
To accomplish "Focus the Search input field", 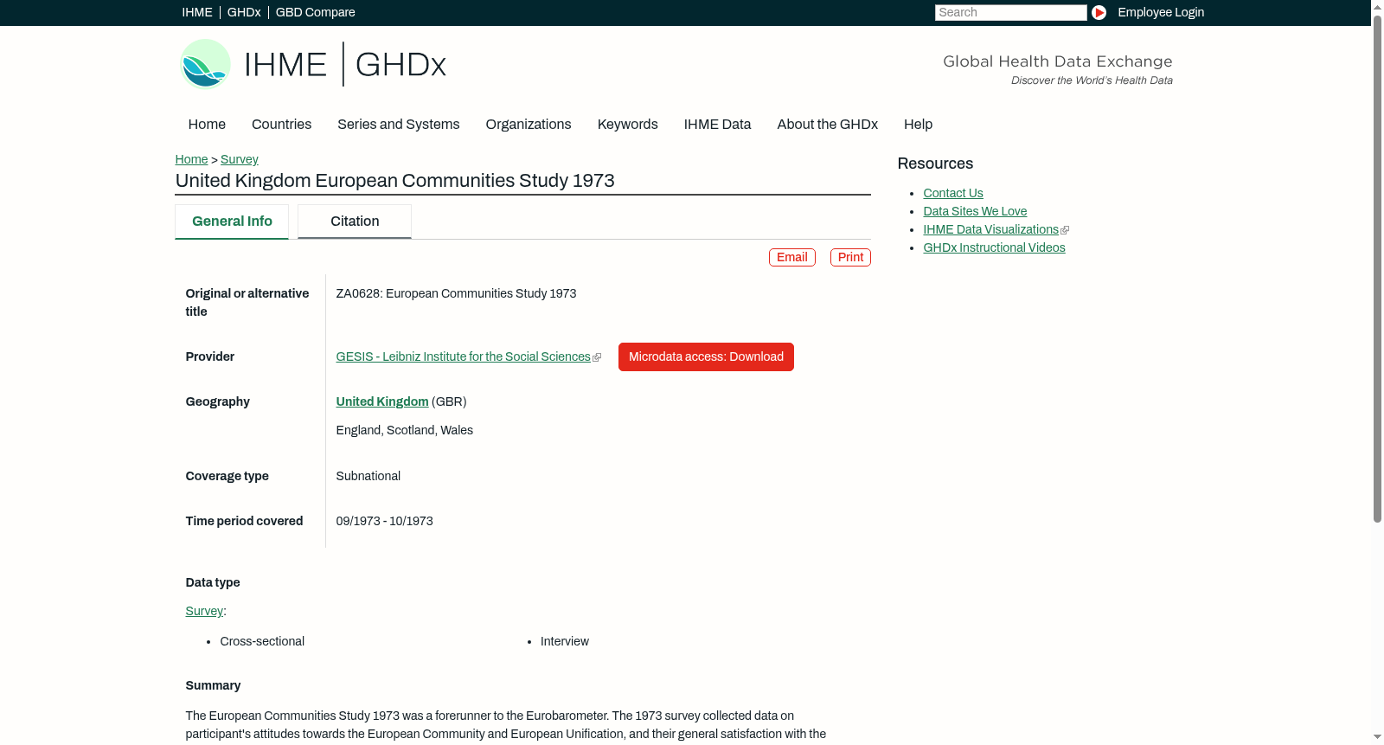I will pos(1010,12).
